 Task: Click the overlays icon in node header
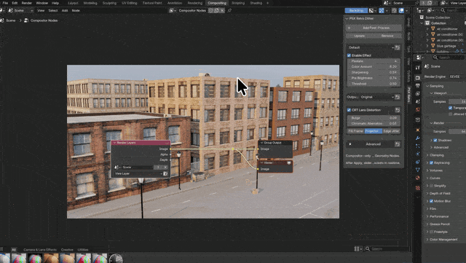tap(401, 11)
